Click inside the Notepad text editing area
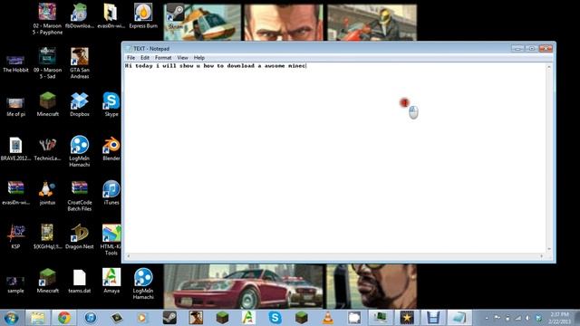Image resolution: width=580 pixels, height=326 pixels. coord(335,158)
